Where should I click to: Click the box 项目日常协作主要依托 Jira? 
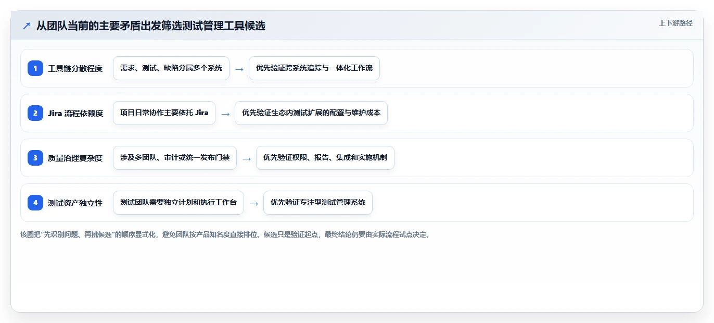point(164,113)
